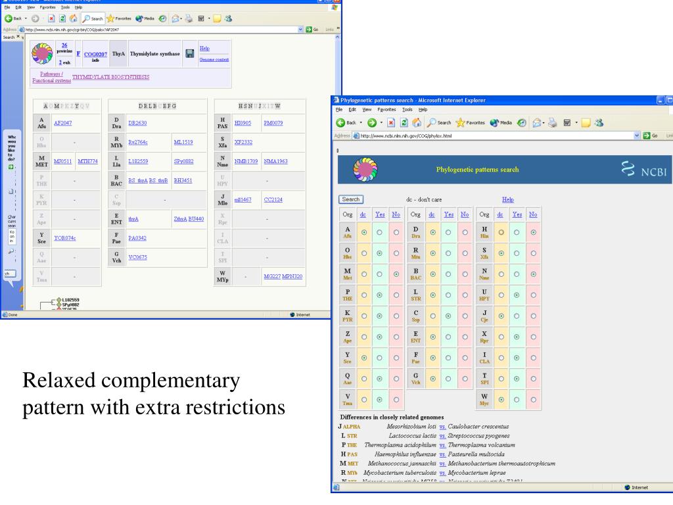Click Back arrow in Phylogenetic patterns window
This screenshot has height=505, width=673.
tap(341, 123)
